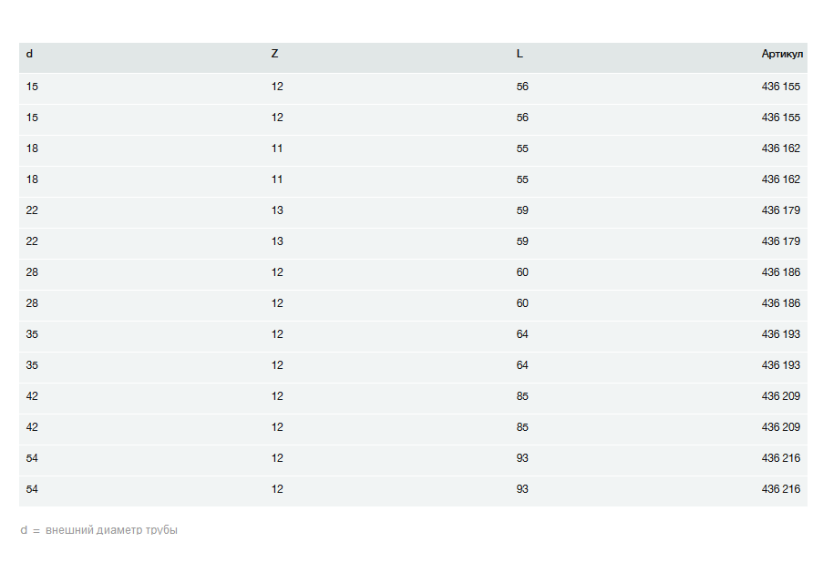Select L value 60 in the first d 28 row
This screenshot has width=823, height=573.
point(522,272)
